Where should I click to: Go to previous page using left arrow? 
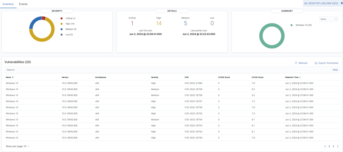325,146
